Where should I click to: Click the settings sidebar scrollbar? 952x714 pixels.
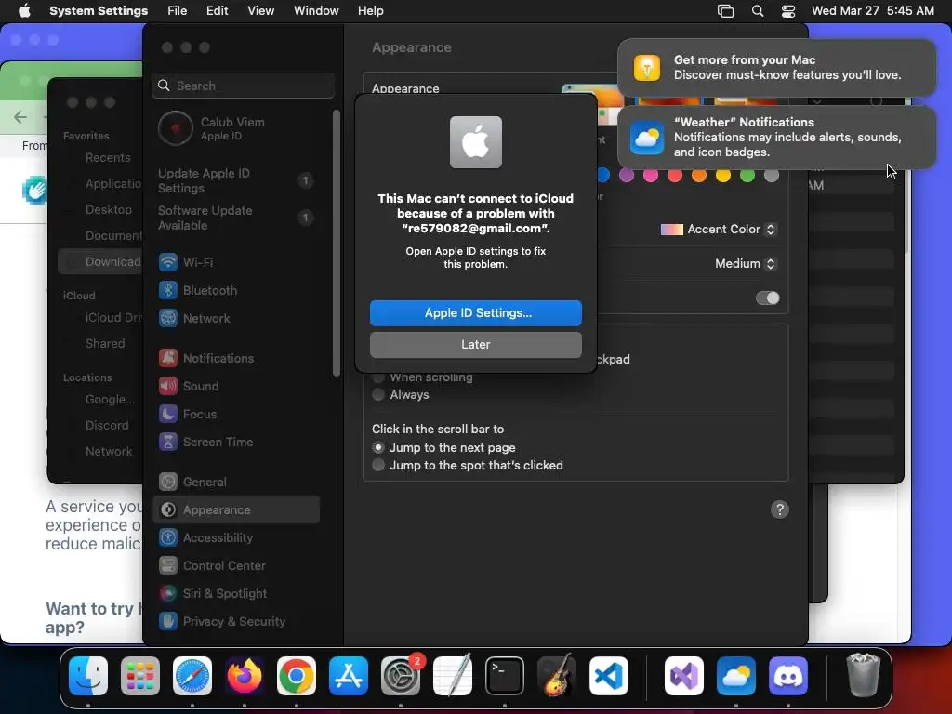tap(337, 243)
